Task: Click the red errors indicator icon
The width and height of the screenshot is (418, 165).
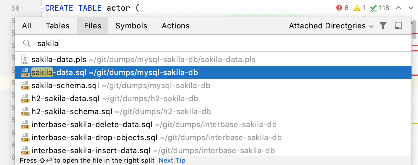Action: point(339,8)
